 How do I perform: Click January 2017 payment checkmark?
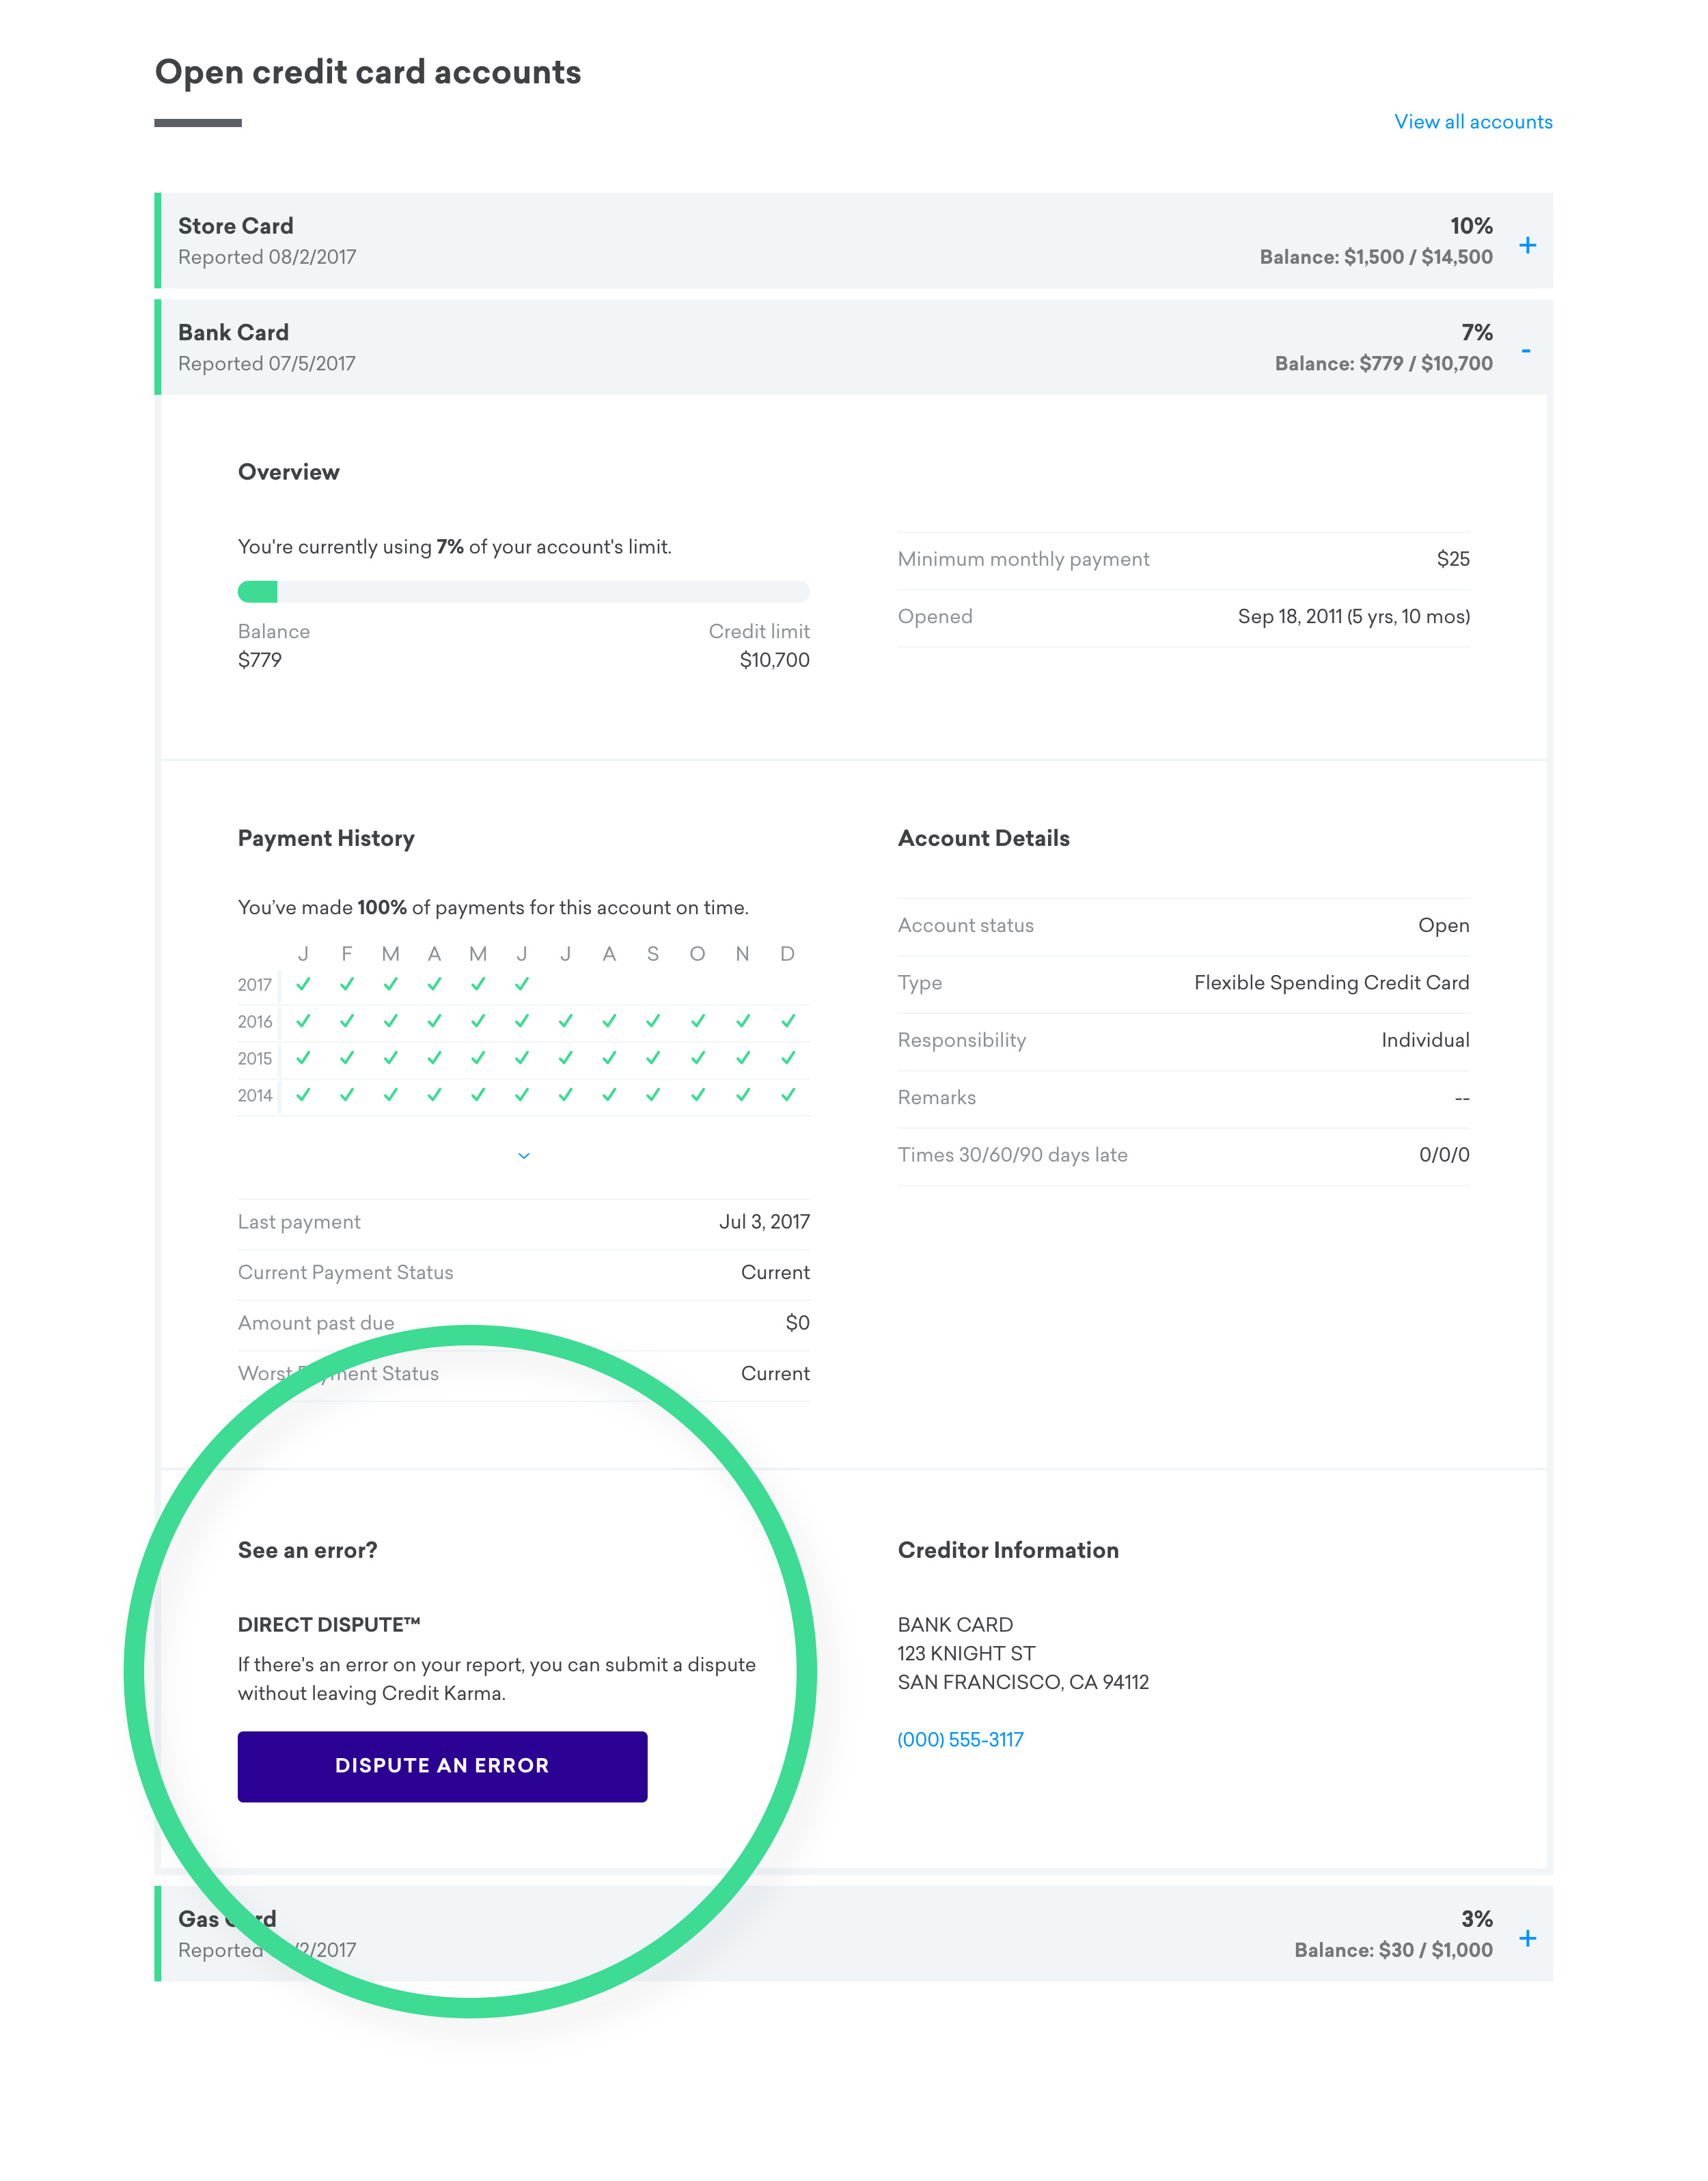coord(303,984)
